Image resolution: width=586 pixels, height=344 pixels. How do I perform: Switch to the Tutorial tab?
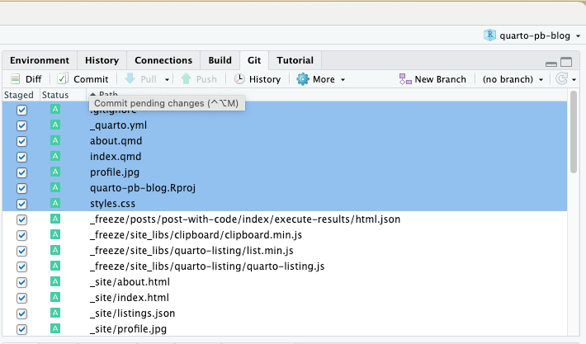coord(295,60)
